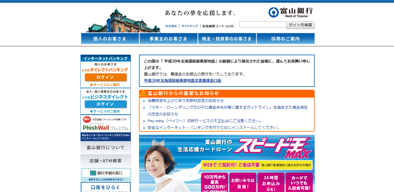Viewport: 394px width, 192px height.
Task: Click the warning triangle icon in notice header
Action: (x=143, y=93)
